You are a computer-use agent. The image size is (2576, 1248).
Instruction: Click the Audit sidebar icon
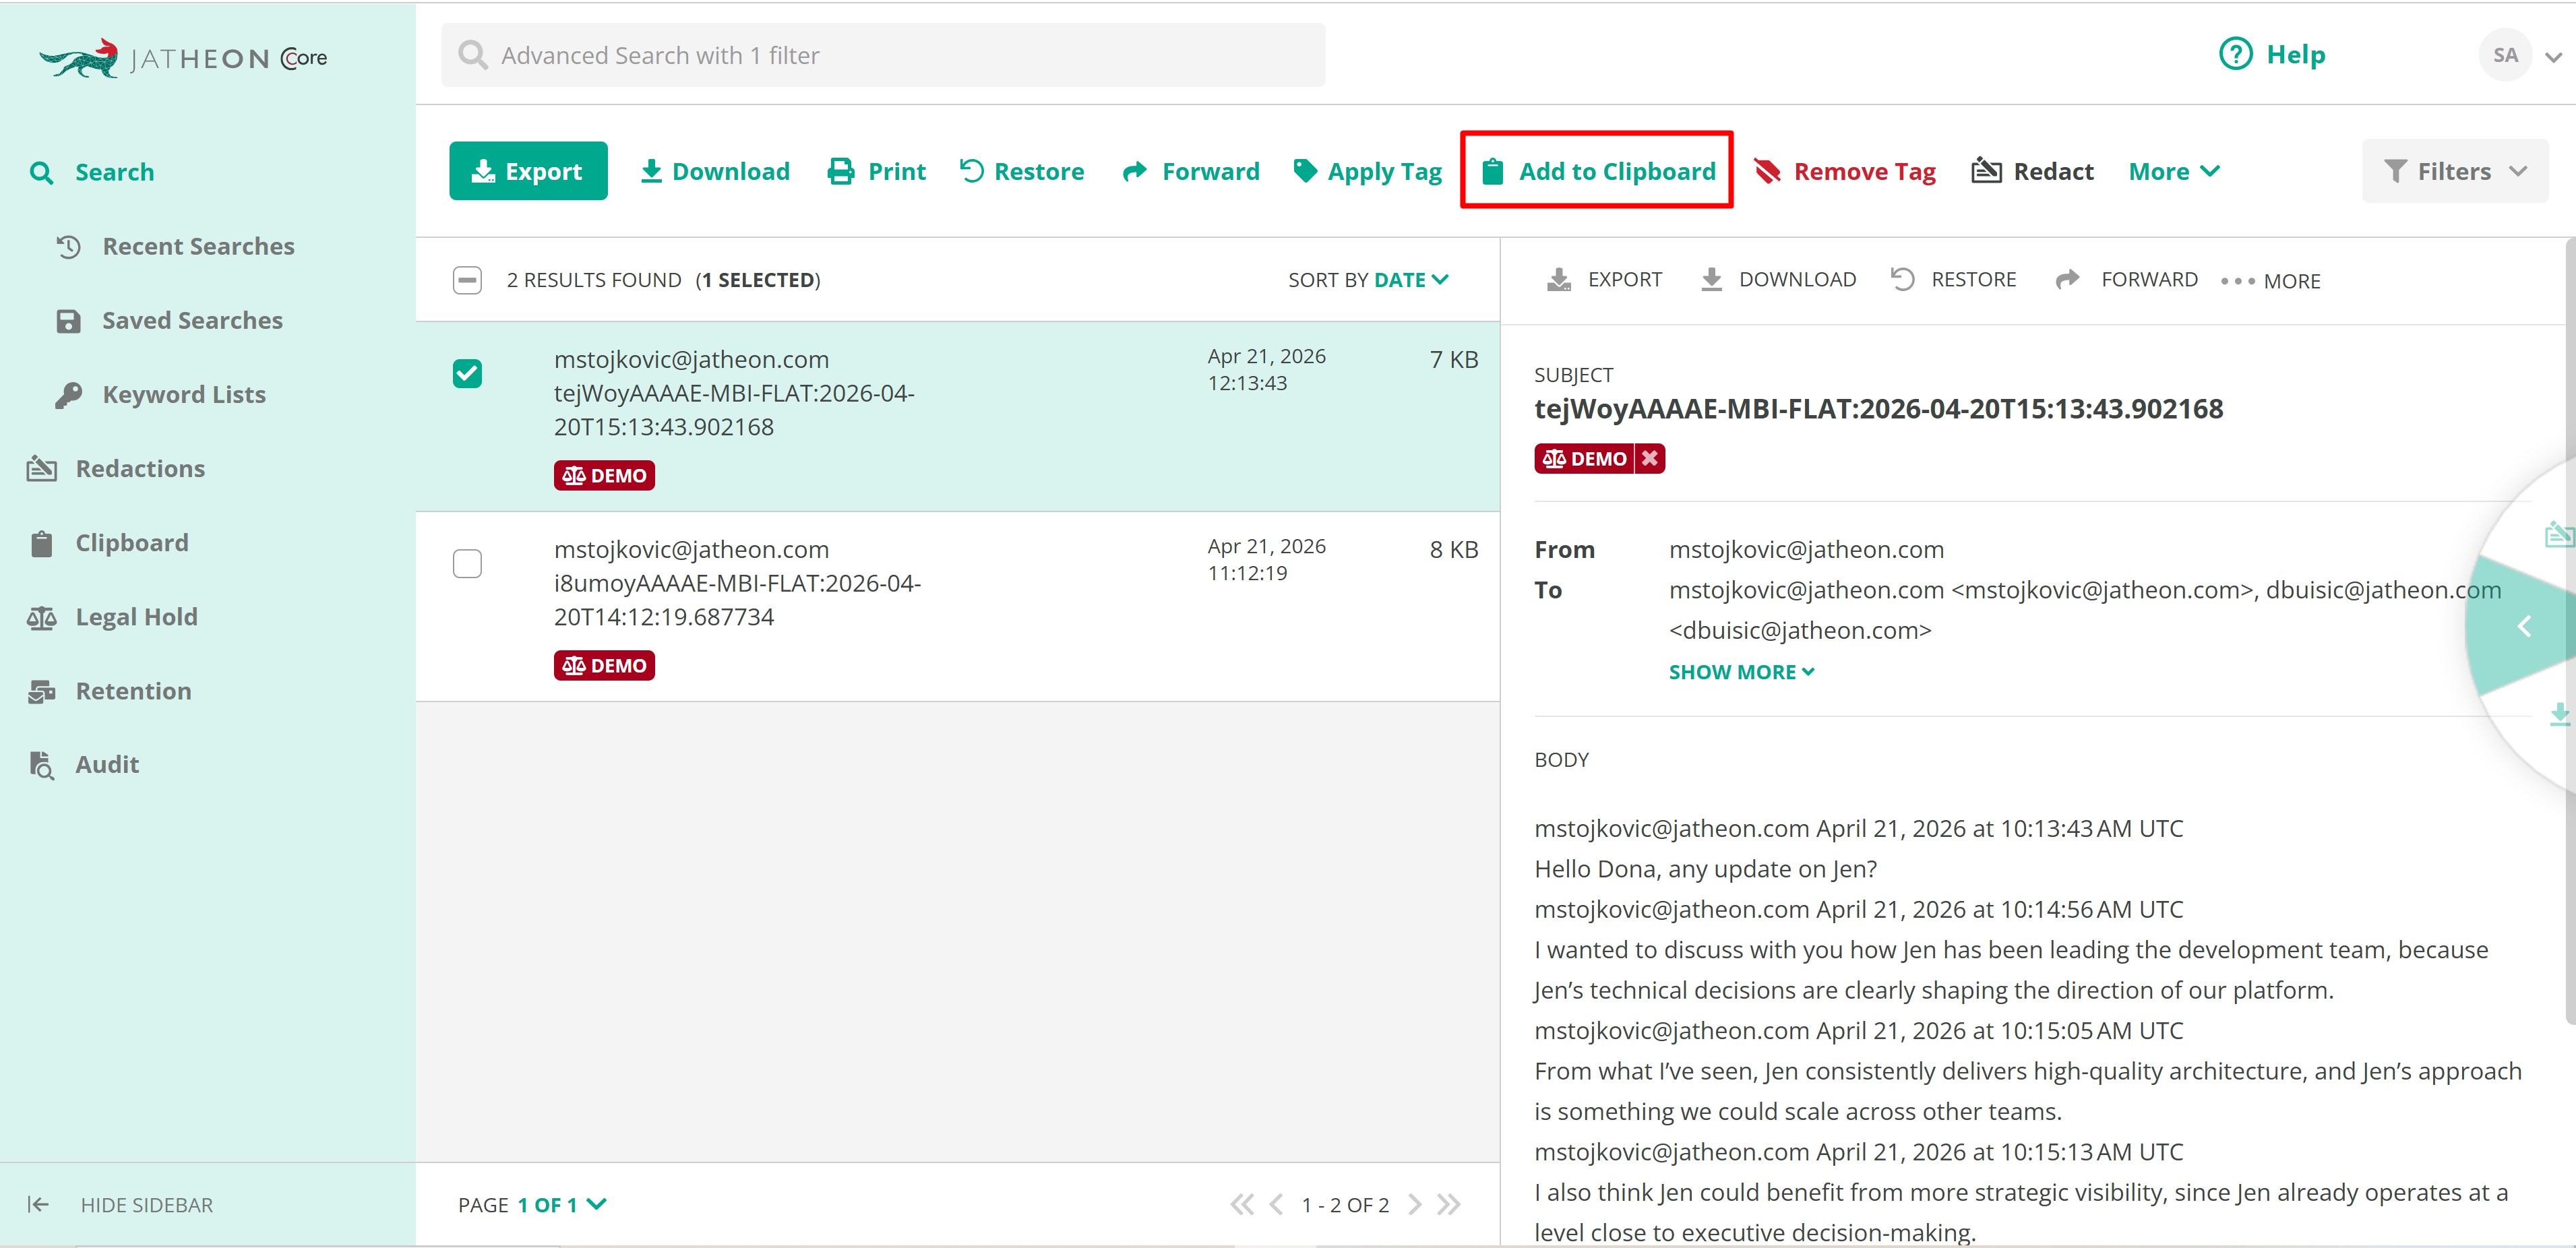coord(41,765)
